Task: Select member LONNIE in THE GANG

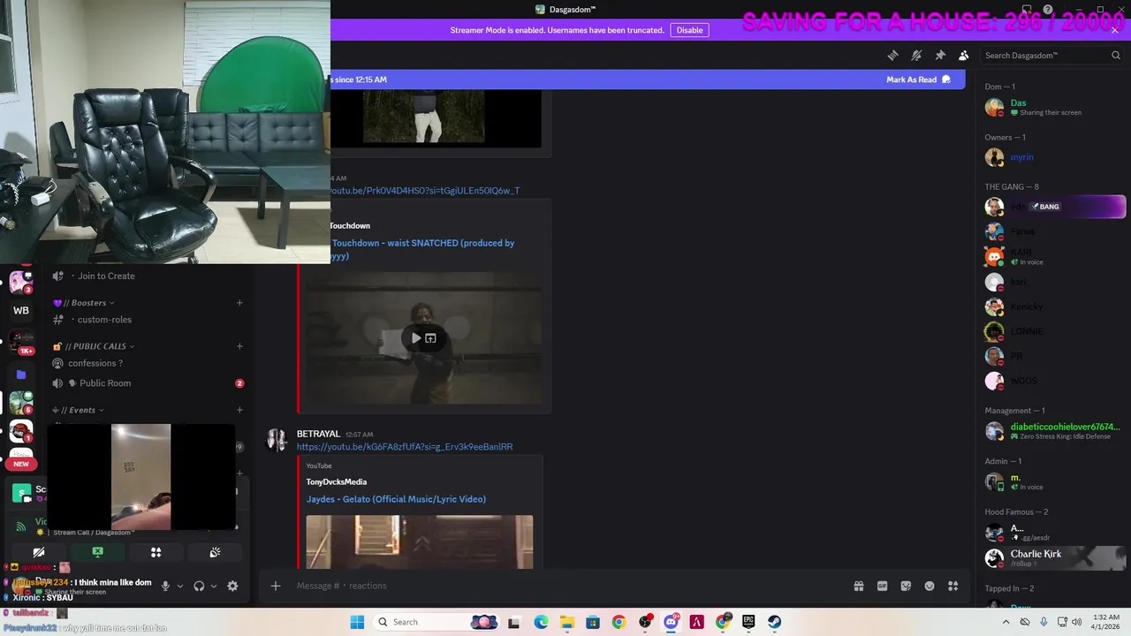Action: 1054,331
